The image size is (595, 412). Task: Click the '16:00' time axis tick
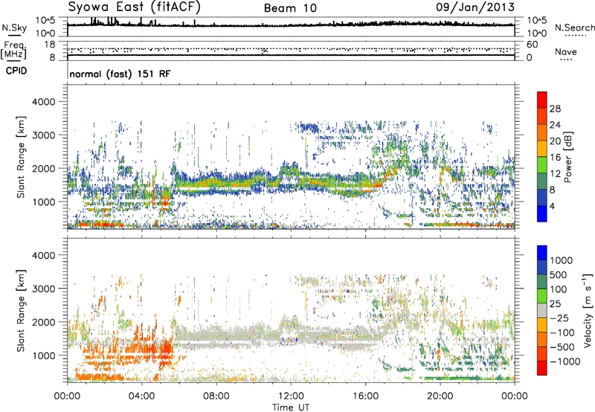coord(365,396)
